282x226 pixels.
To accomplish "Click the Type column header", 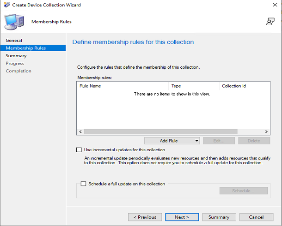I will point(194,86).
